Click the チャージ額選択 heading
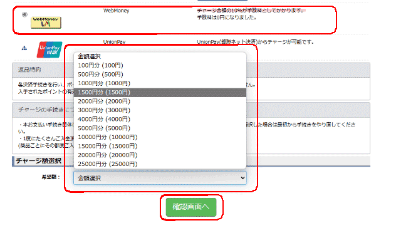This screenshot has height=228, width=401. tap(39, 161)
